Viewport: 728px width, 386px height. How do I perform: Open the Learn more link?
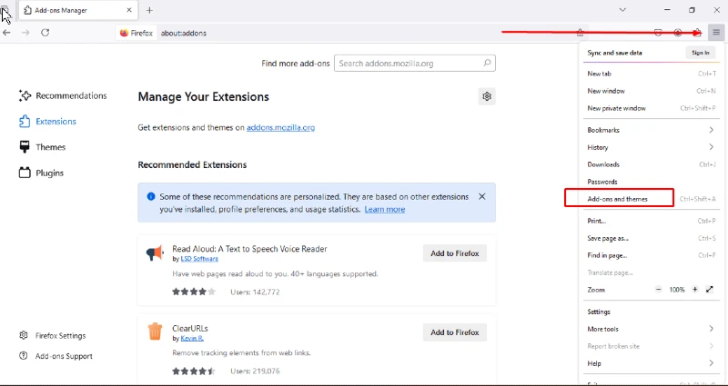[x=384, y=210]
